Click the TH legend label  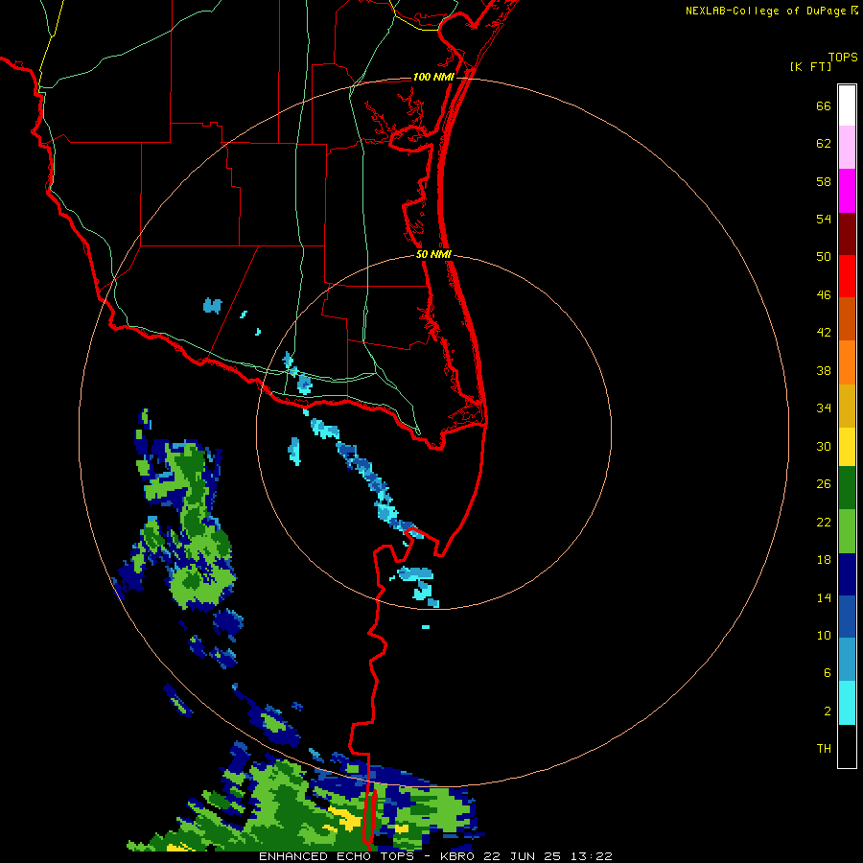click(824, 749)
